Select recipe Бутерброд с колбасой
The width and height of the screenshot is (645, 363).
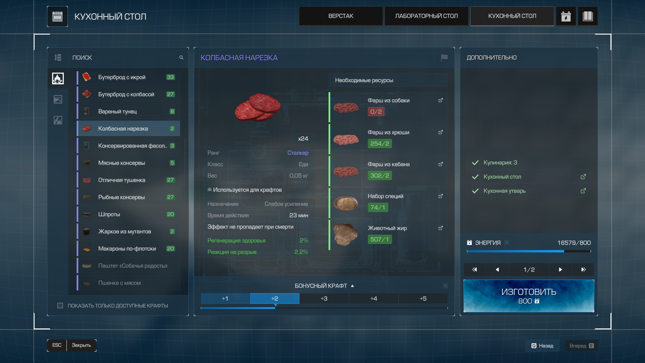(x=128, y=94)
